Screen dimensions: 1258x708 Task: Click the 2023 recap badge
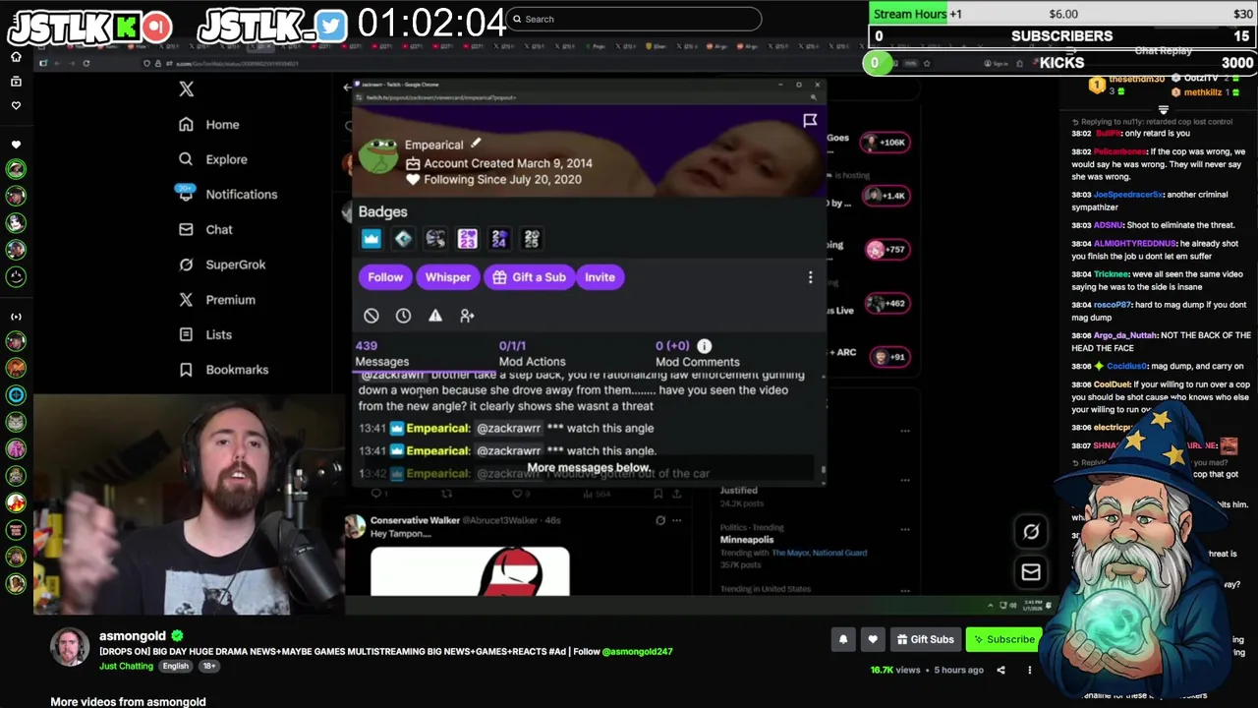point(467,239)
